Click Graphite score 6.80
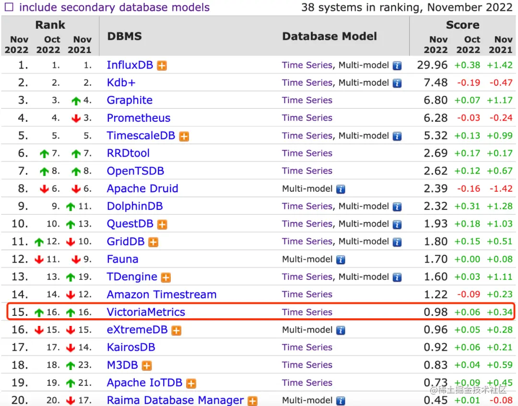 pyautogui.click(x=436, y=100)
